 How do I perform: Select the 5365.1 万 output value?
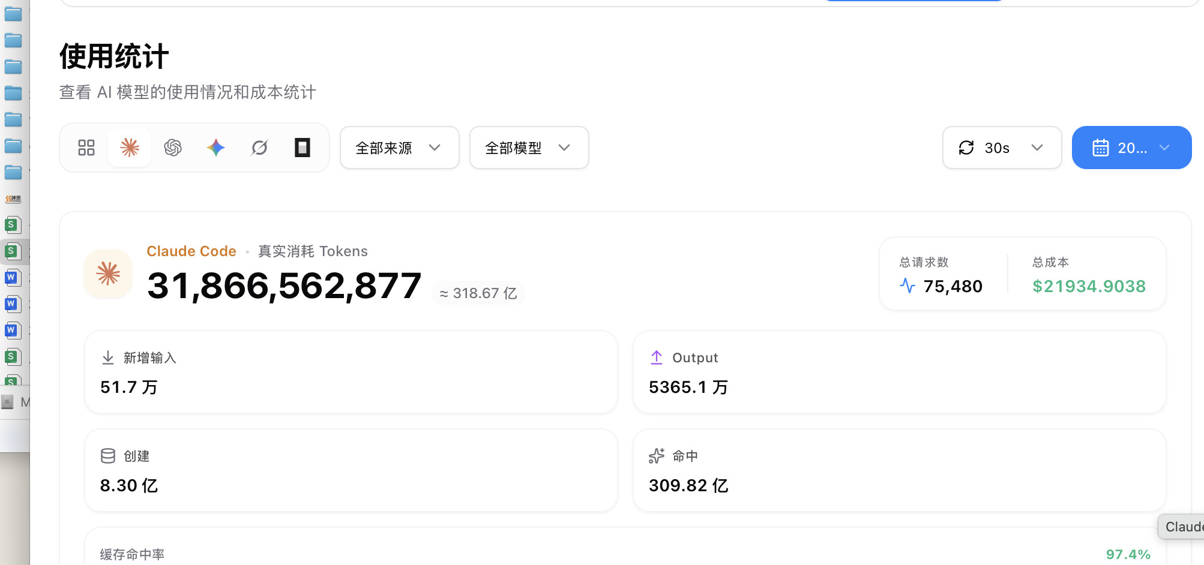688,387
